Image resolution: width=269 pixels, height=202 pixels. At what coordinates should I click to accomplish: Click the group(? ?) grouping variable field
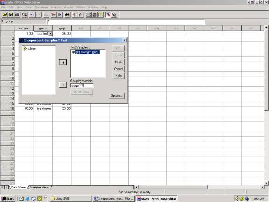point(82,86)
